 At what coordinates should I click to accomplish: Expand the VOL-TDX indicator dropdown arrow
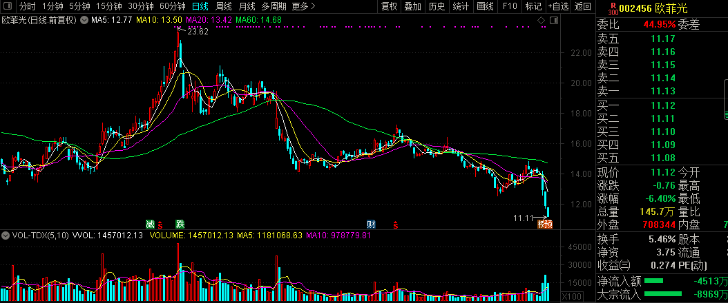coord(5,236)
